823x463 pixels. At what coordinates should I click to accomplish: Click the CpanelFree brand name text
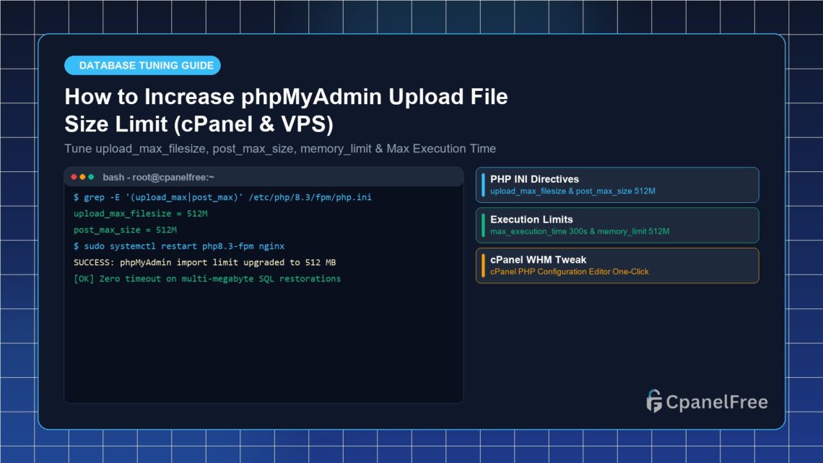click(x=717, y=402)
